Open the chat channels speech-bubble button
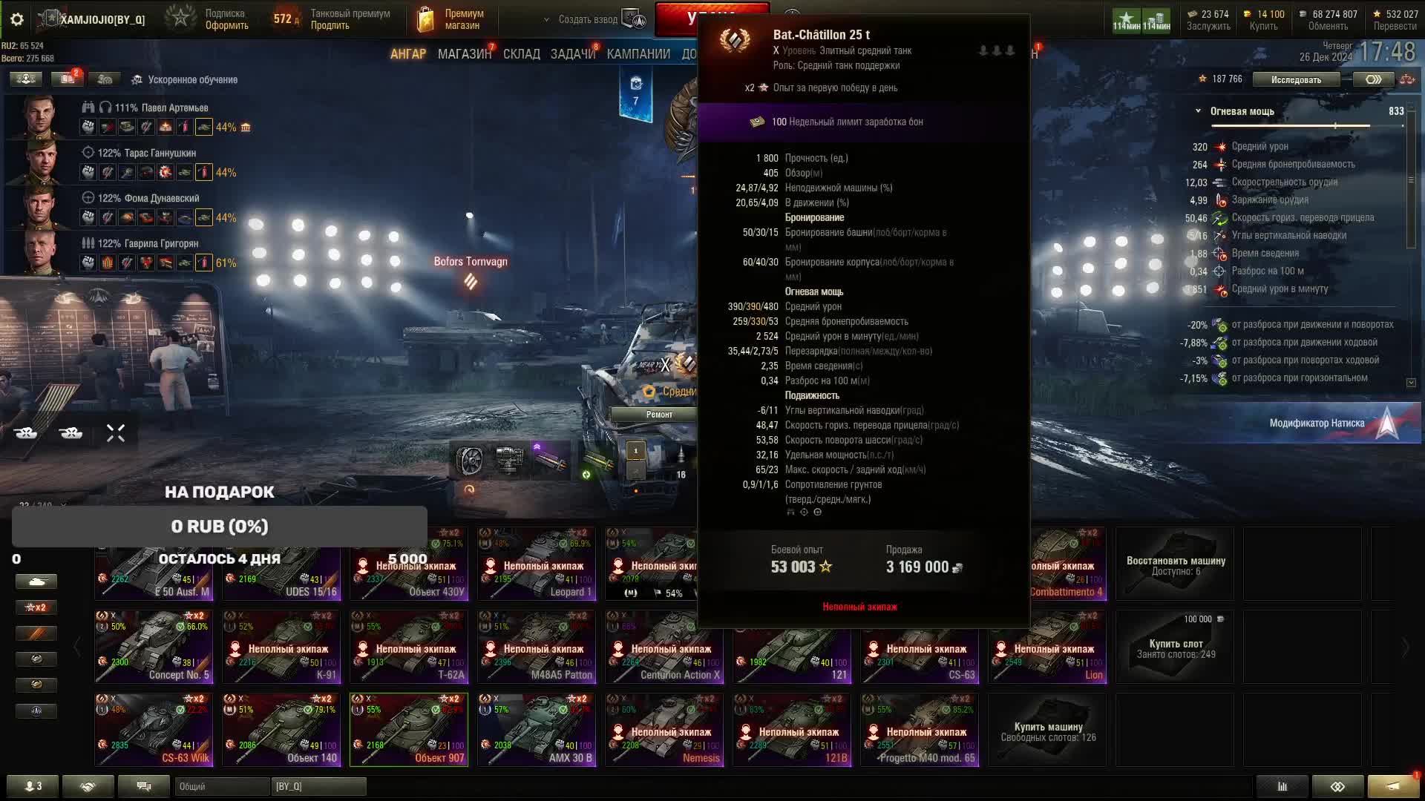Image resolution: width=1425 pixels, height=801 pixels. tap(144, 786)
